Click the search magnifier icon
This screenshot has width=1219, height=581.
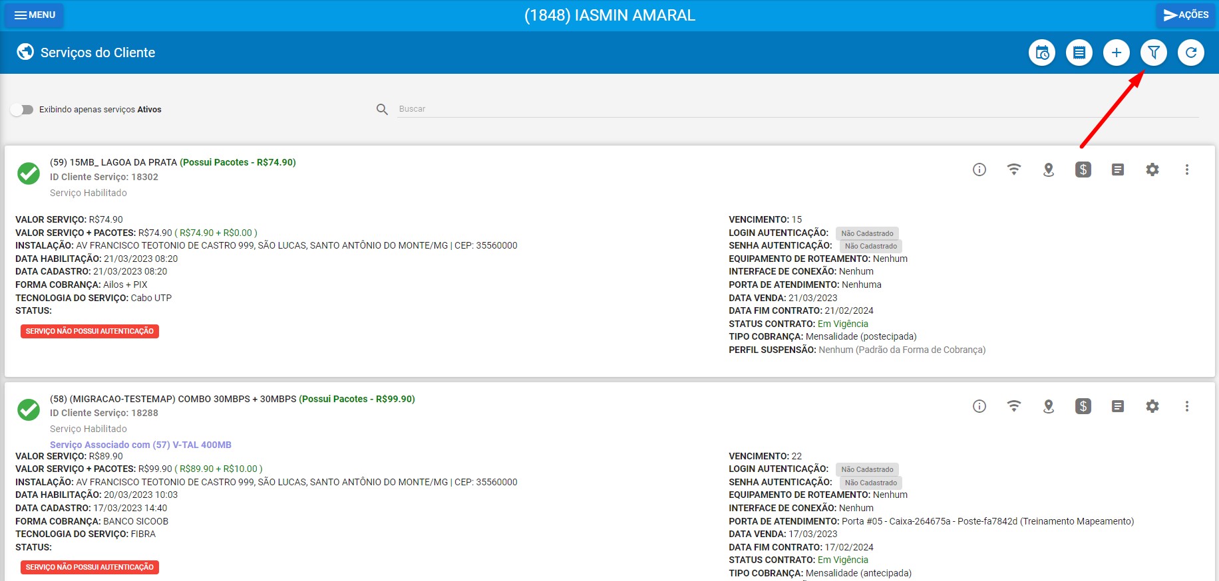point(382,109)
